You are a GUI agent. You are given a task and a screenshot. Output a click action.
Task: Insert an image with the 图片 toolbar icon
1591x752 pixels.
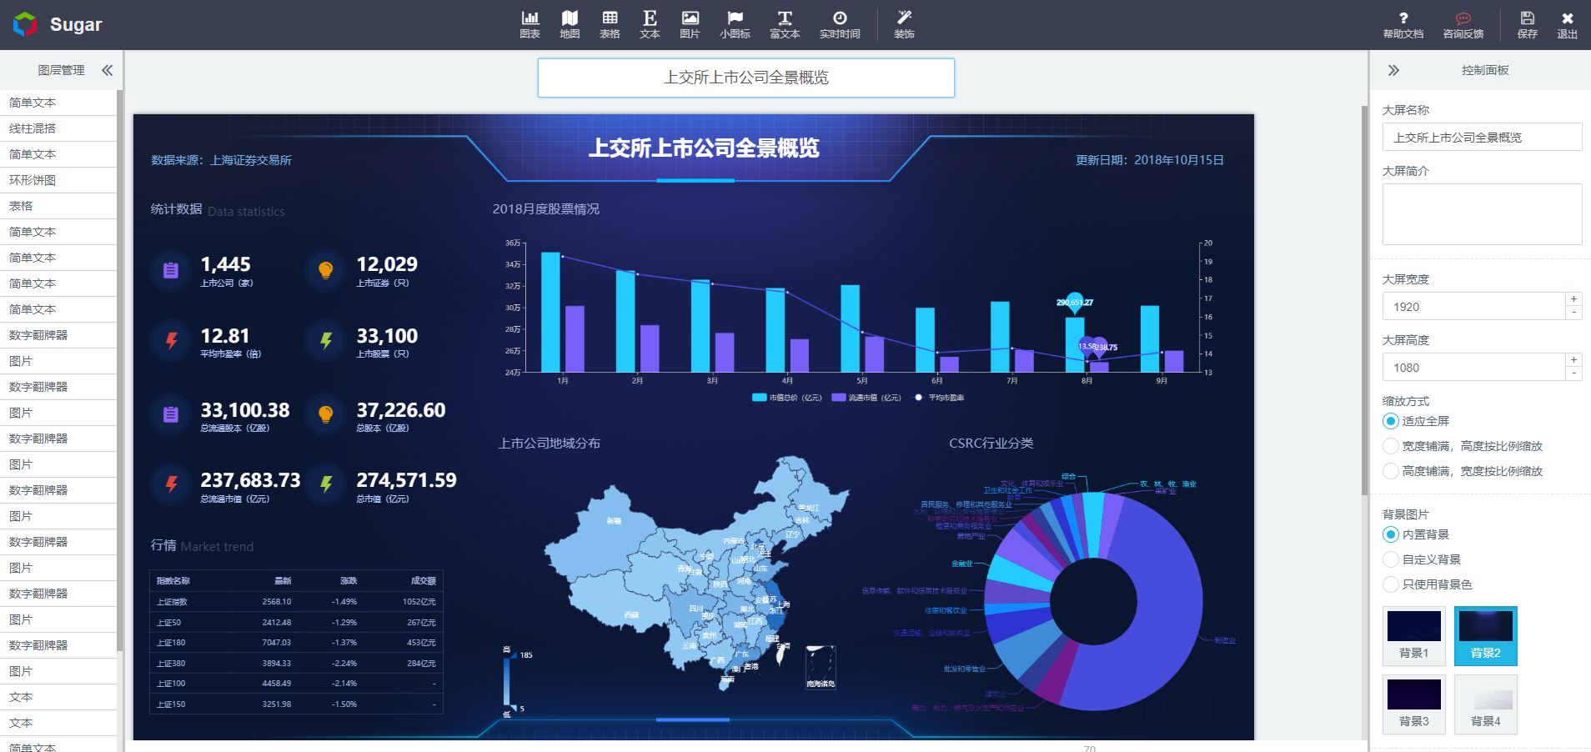[690, 25]
